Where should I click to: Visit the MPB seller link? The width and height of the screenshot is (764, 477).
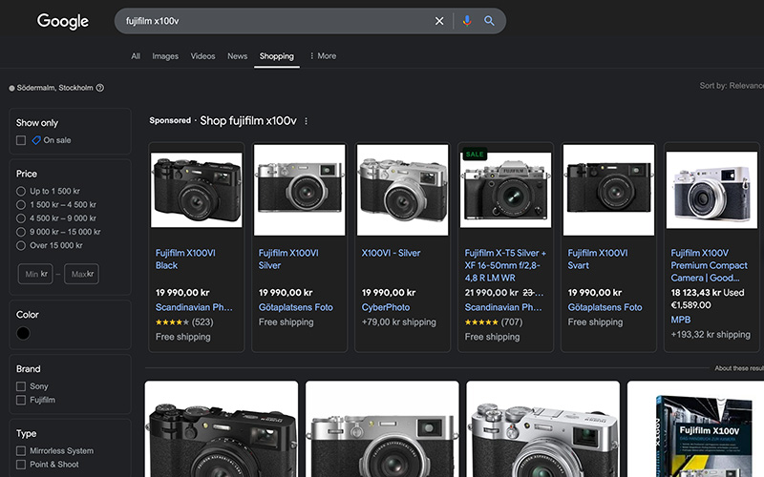pyautogui.click(x=681, y=320)
